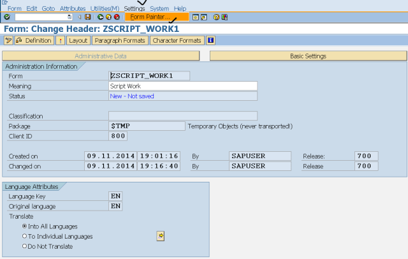Click the green checkmark Enter icon
Screen dimensions: 408x259
7,17
